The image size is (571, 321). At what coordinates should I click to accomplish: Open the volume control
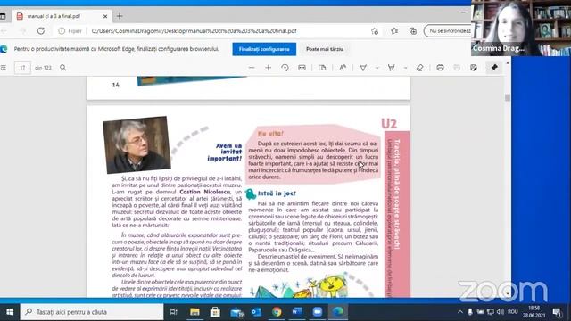tap(501, 312)
